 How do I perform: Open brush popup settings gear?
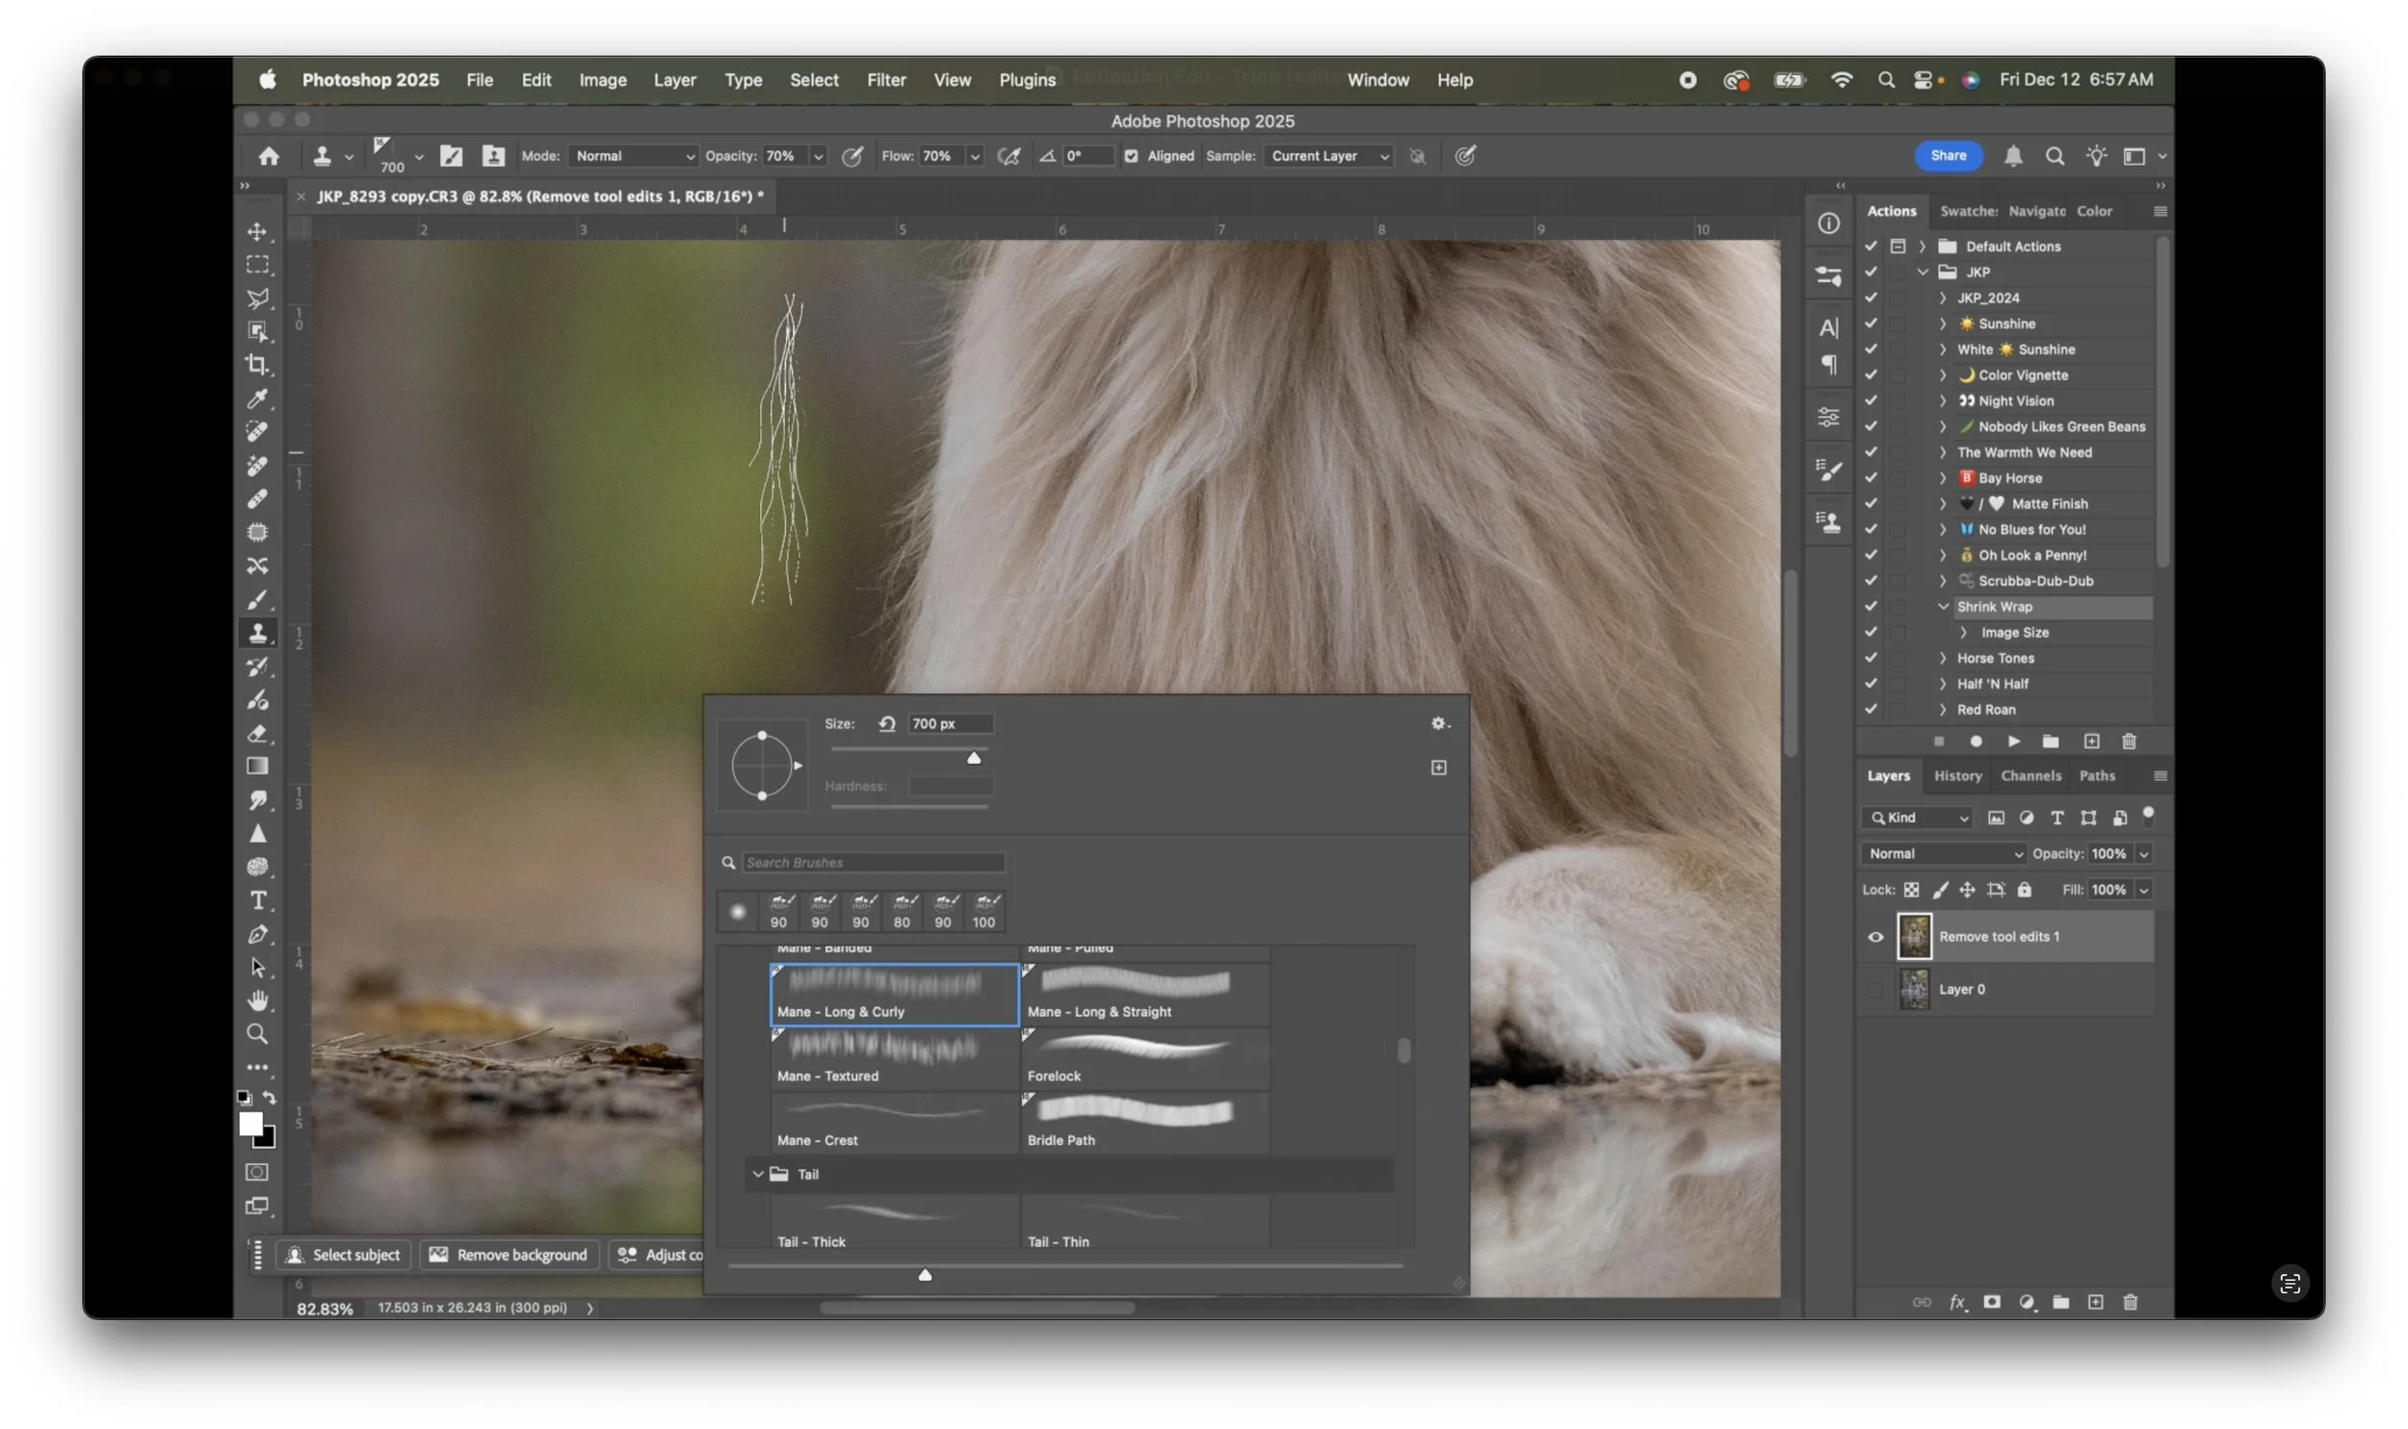tap(1439, 723)
